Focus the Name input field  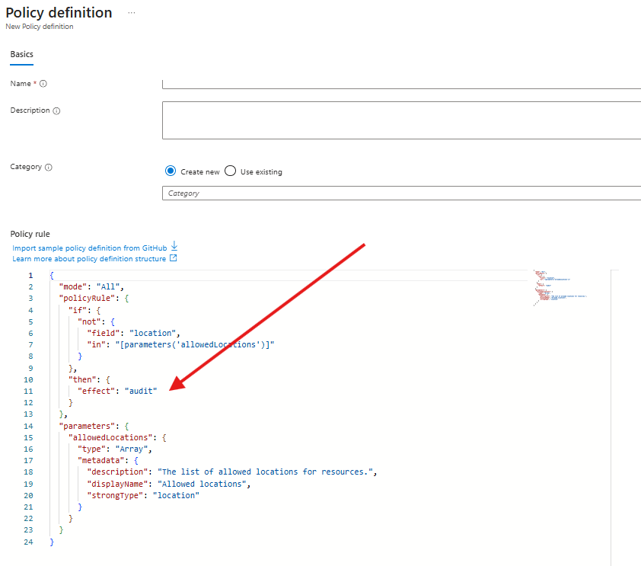[401, 84]
